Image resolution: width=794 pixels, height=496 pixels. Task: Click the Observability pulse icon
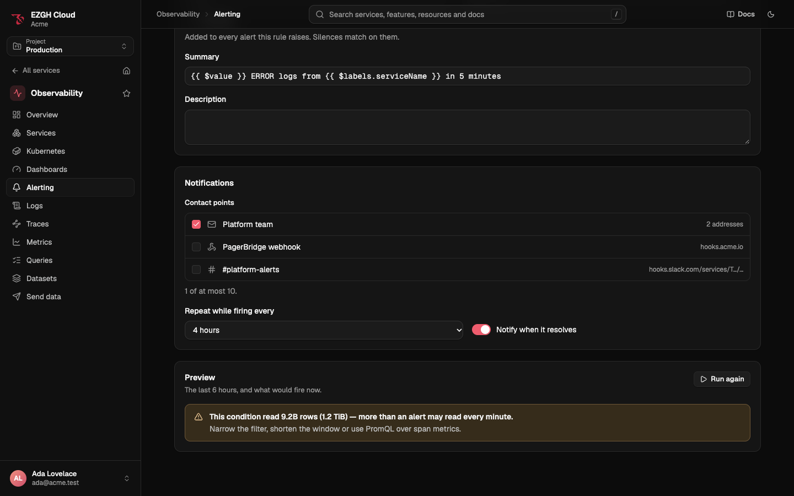coord(18,93)
